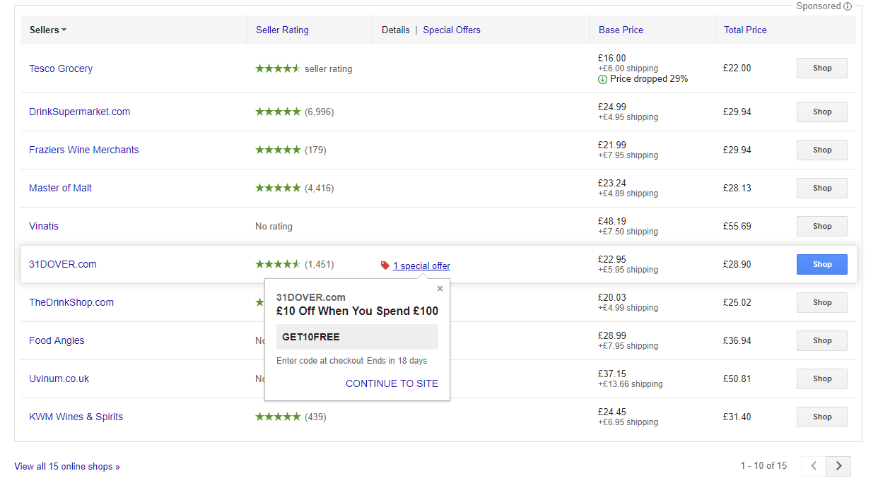Open the Tesco Grocery seller link
The image size is (878, 483).
pyautogui.click(x=61, y=68)
